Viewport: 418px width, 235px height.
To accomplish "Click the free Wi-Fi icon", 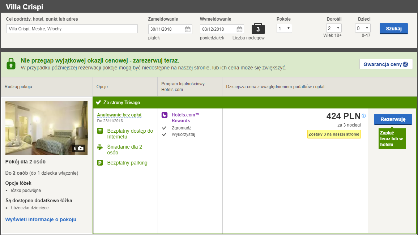I will pyautogui.click(x=100, y=131).
